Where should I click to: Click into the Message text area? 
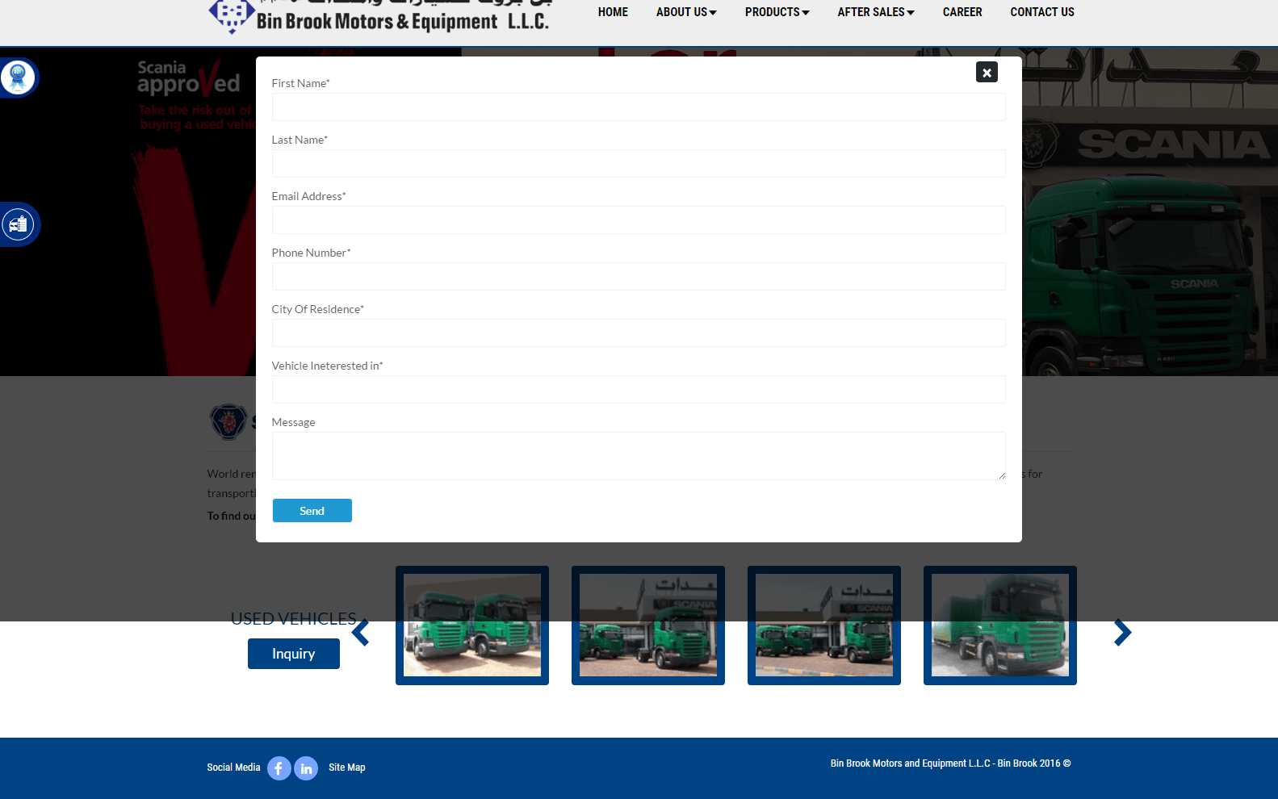pos(638,456)
